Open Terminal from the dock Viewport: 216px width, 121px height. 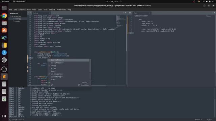point(4,8)
